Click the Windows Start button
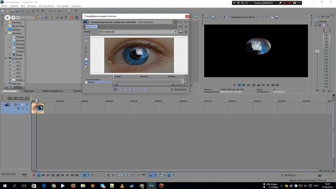 click(x=5, y=186)
